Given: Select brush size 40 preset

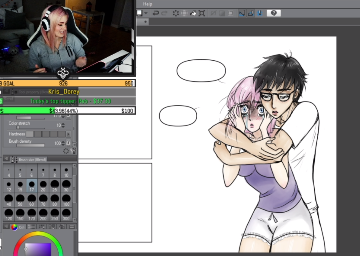Looking at the screenshot, I should [x=9, y=200].
